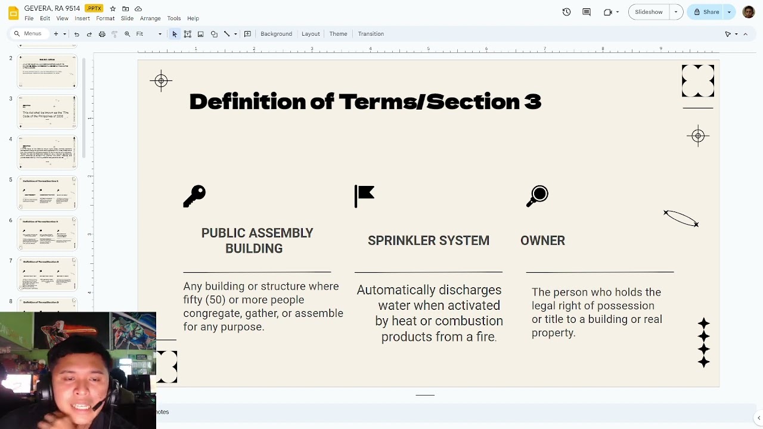Print the presentation using printer icon
This screenshot has height=429, width=763.
coord(102,34)
